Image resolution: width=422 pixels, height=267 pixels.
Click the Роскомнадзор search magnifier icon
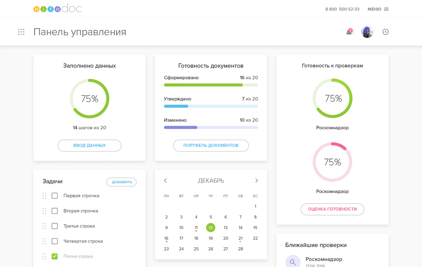(293, 262)
